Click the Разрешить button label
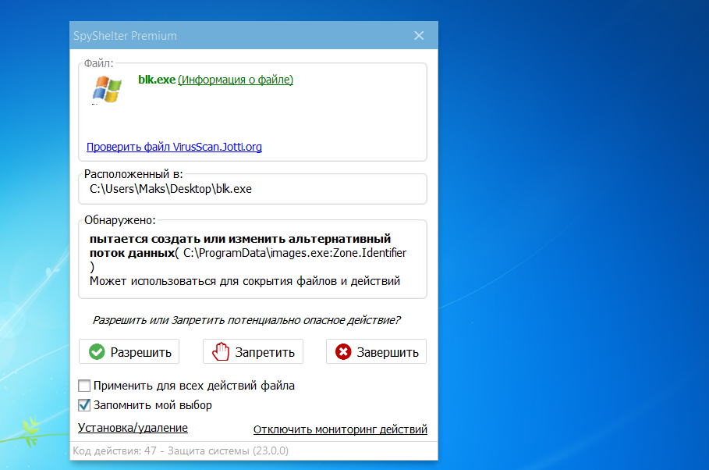Screen dimensions: 709x470 141,352
